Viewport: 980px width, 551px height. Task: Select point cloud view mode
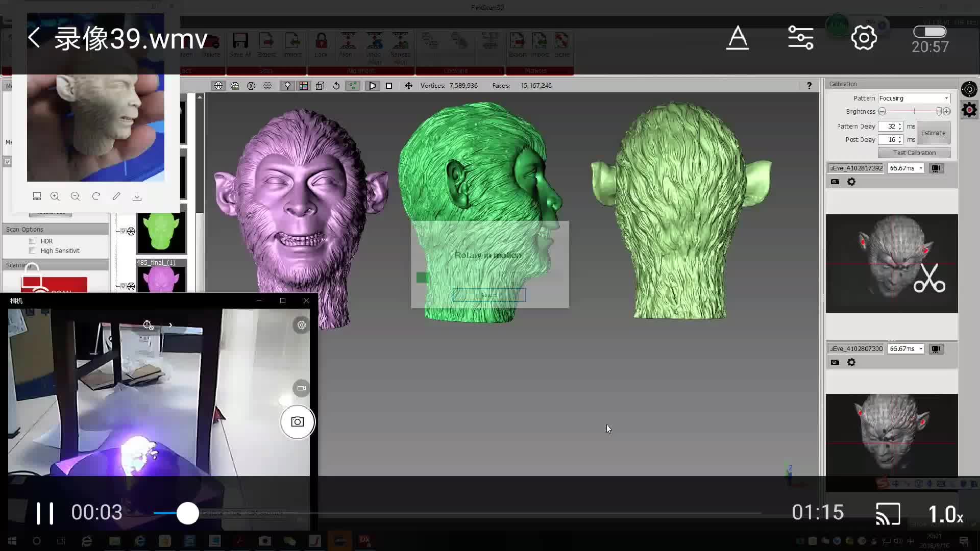tap(267, 86)
